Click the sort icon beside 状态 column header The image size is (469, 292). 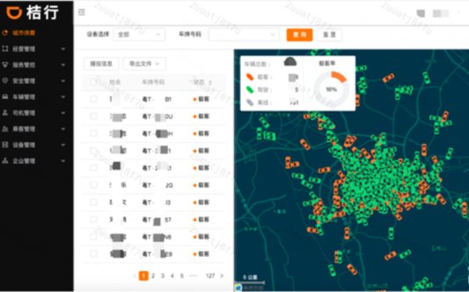[210, 82]
